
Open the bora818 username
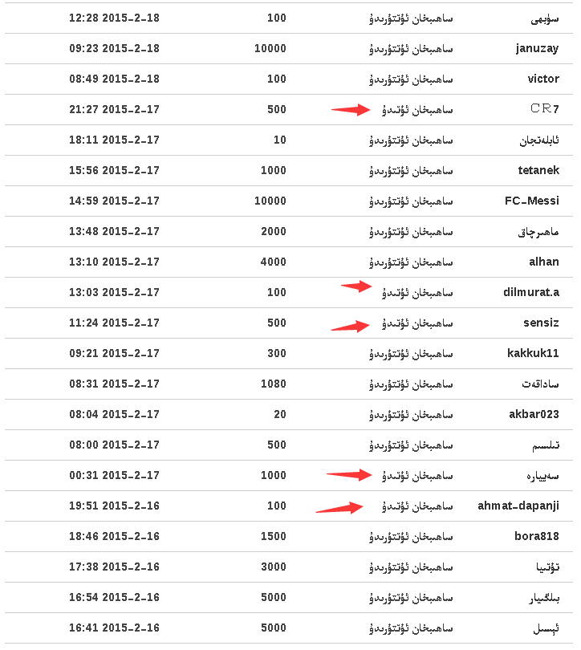537,536
